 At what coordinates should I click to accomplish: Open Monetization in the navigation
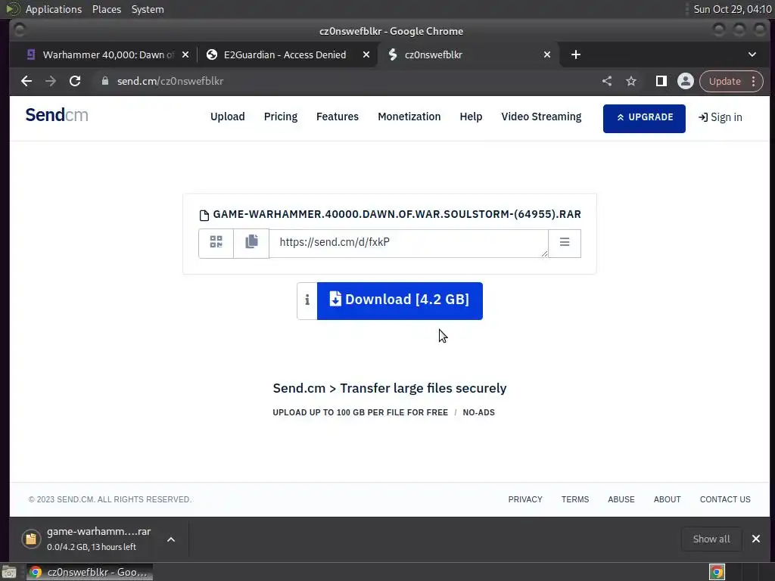409,117
